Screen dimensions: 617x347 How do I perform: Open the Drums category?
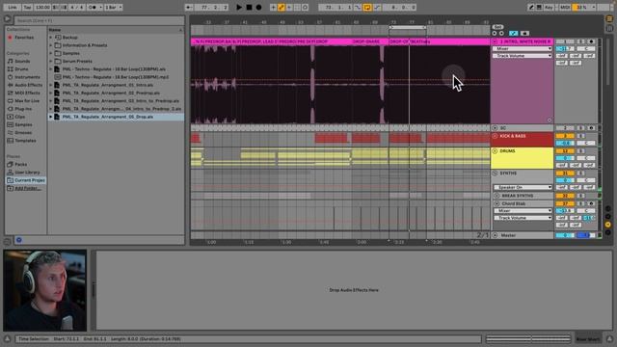click(x=21, y=68)
